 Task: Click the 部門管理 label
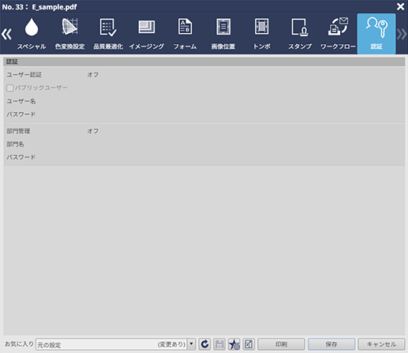(x=18, y=131)
